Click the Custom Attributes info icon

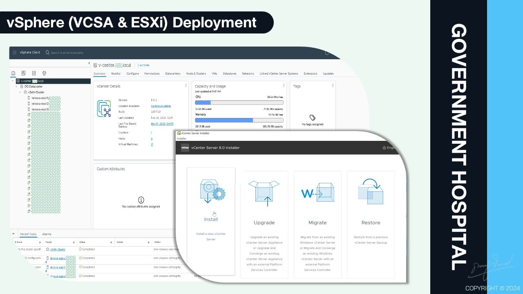click(141, 200)
